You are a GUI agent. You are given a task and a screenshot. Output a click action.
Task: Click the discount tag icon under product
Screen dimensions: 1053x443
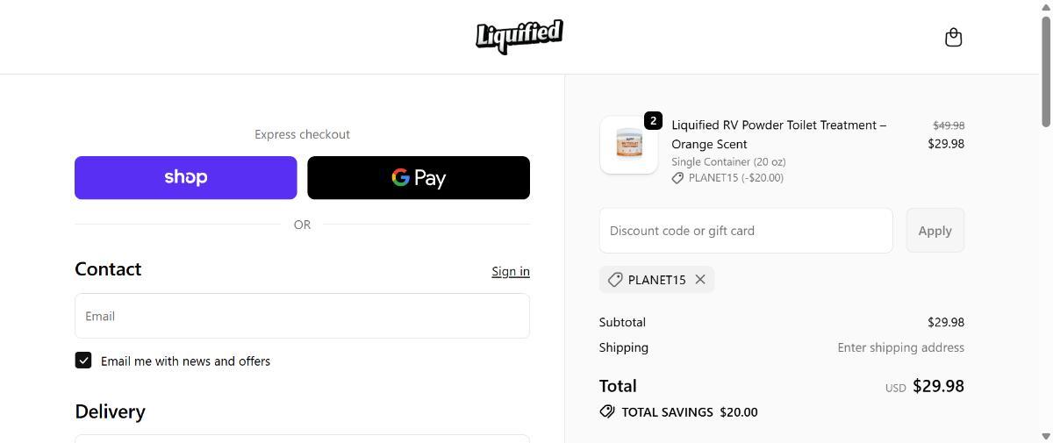coord(677,178)
